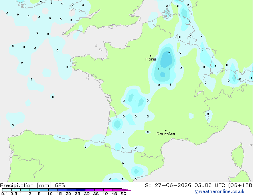Click the Dourbies location label

(x=166, y=134)
